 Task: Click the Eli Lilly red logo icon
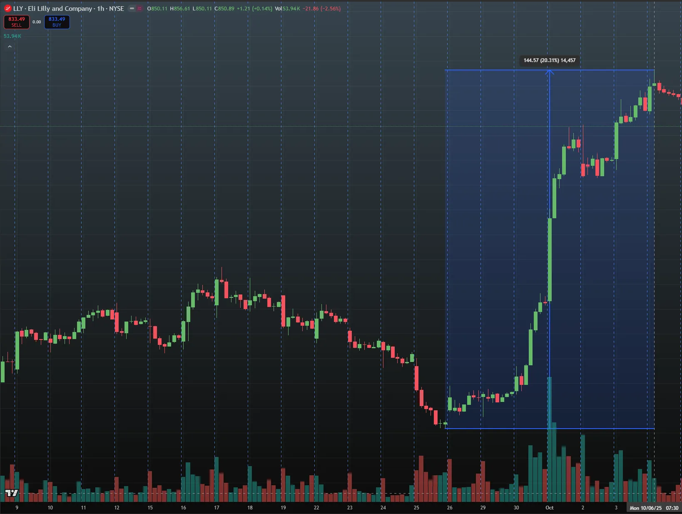pos(8,8)
